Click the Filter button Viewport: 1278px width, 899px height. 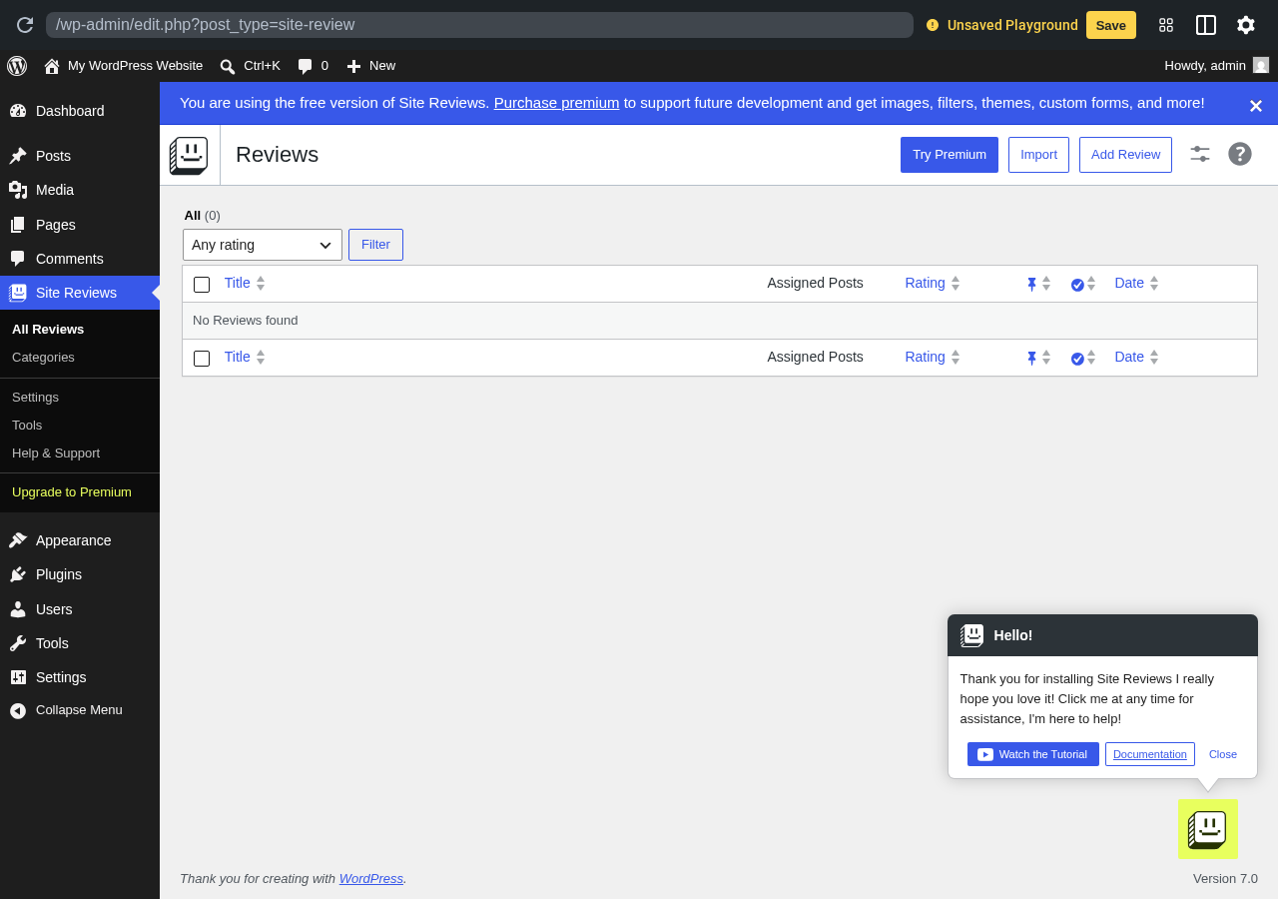click(x=375, y=245)
